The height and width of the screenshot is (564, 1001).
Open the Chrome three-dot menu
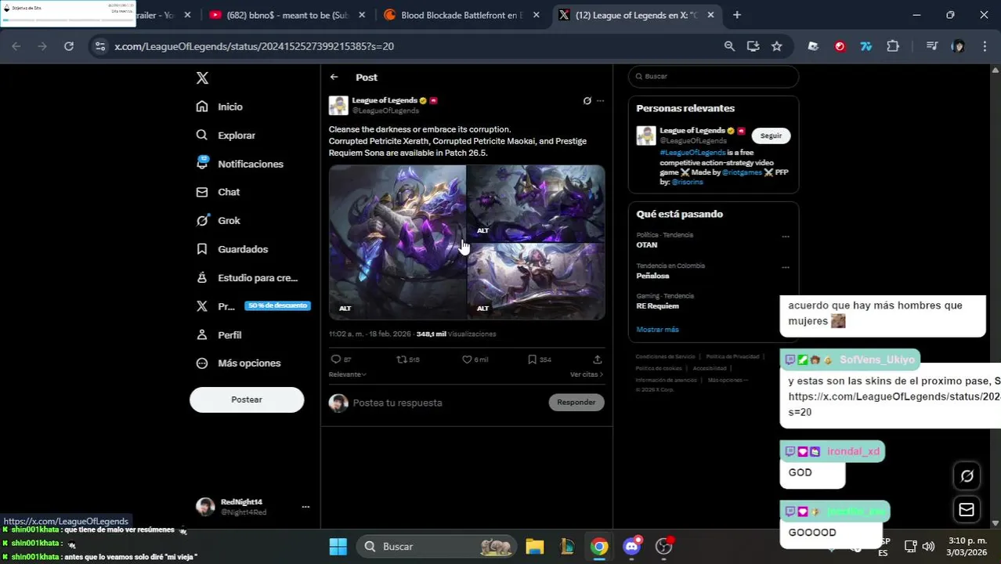[984, 46]
